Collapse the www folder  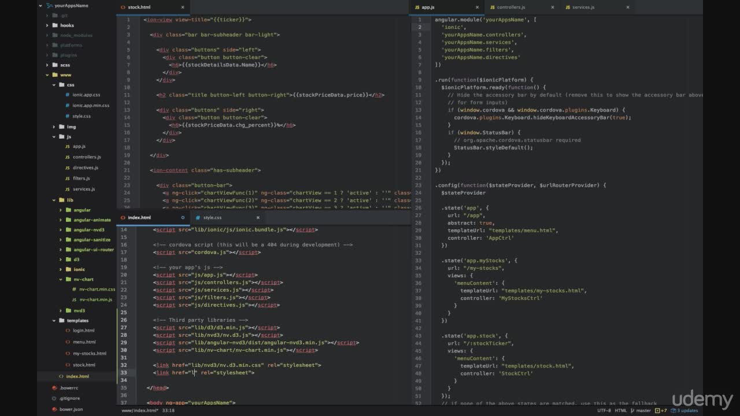(47, 75)
